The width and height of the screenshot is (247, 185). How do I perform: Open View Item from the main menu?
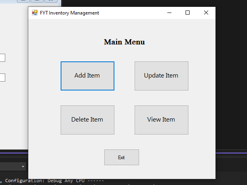(x=161, y=120)
